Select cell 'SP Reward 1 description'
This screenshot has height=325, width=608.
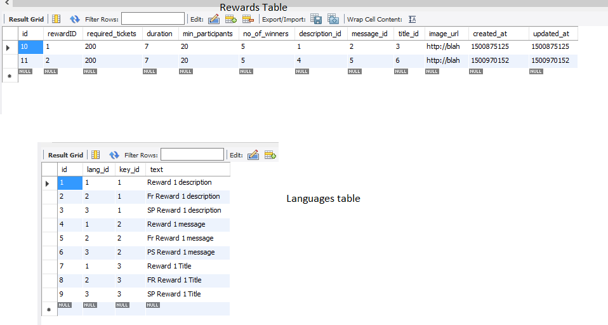188,211
